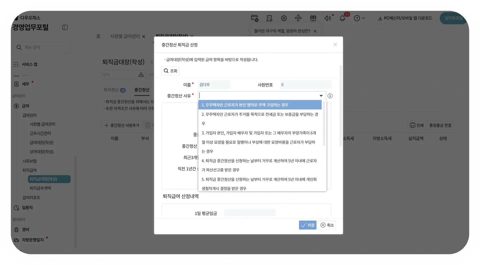Expand 급여관리 submenu in sidebar
The image size is (480, 265).
pos(29,115)
